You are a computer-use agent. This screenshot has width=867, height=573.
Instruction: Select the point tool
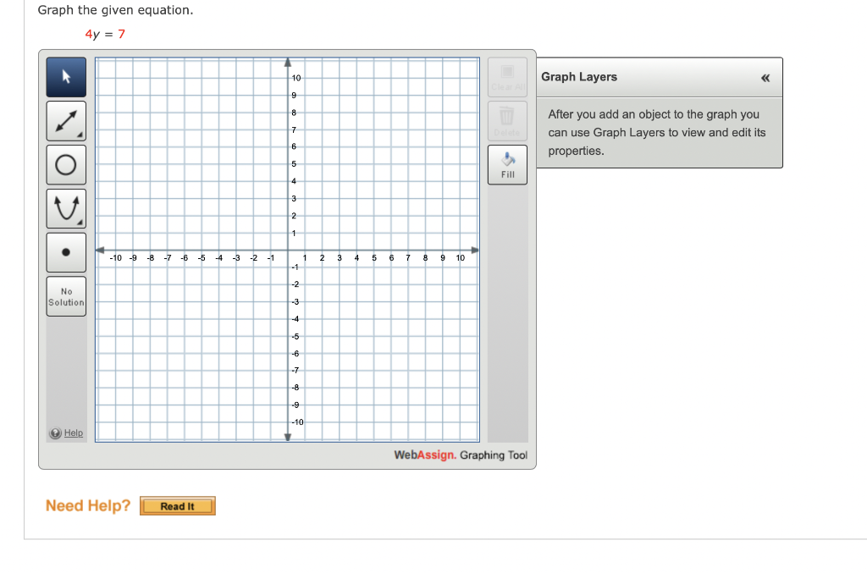[x=66, y=252]
